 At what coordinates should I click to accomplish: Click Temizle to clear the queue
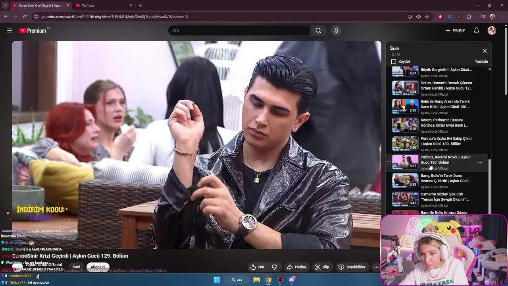tap(481, 62)
